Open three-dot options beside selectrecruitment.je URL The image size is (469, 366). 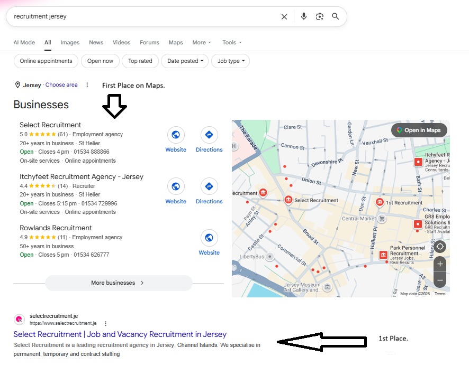point(105,323)
